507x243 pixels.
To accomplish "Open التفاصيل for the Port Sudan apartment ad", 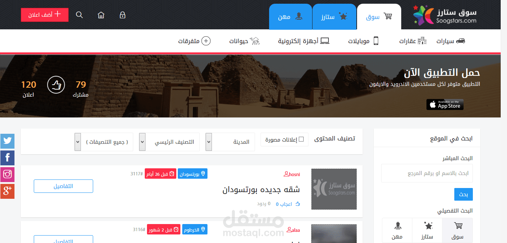I will point(63,186).
